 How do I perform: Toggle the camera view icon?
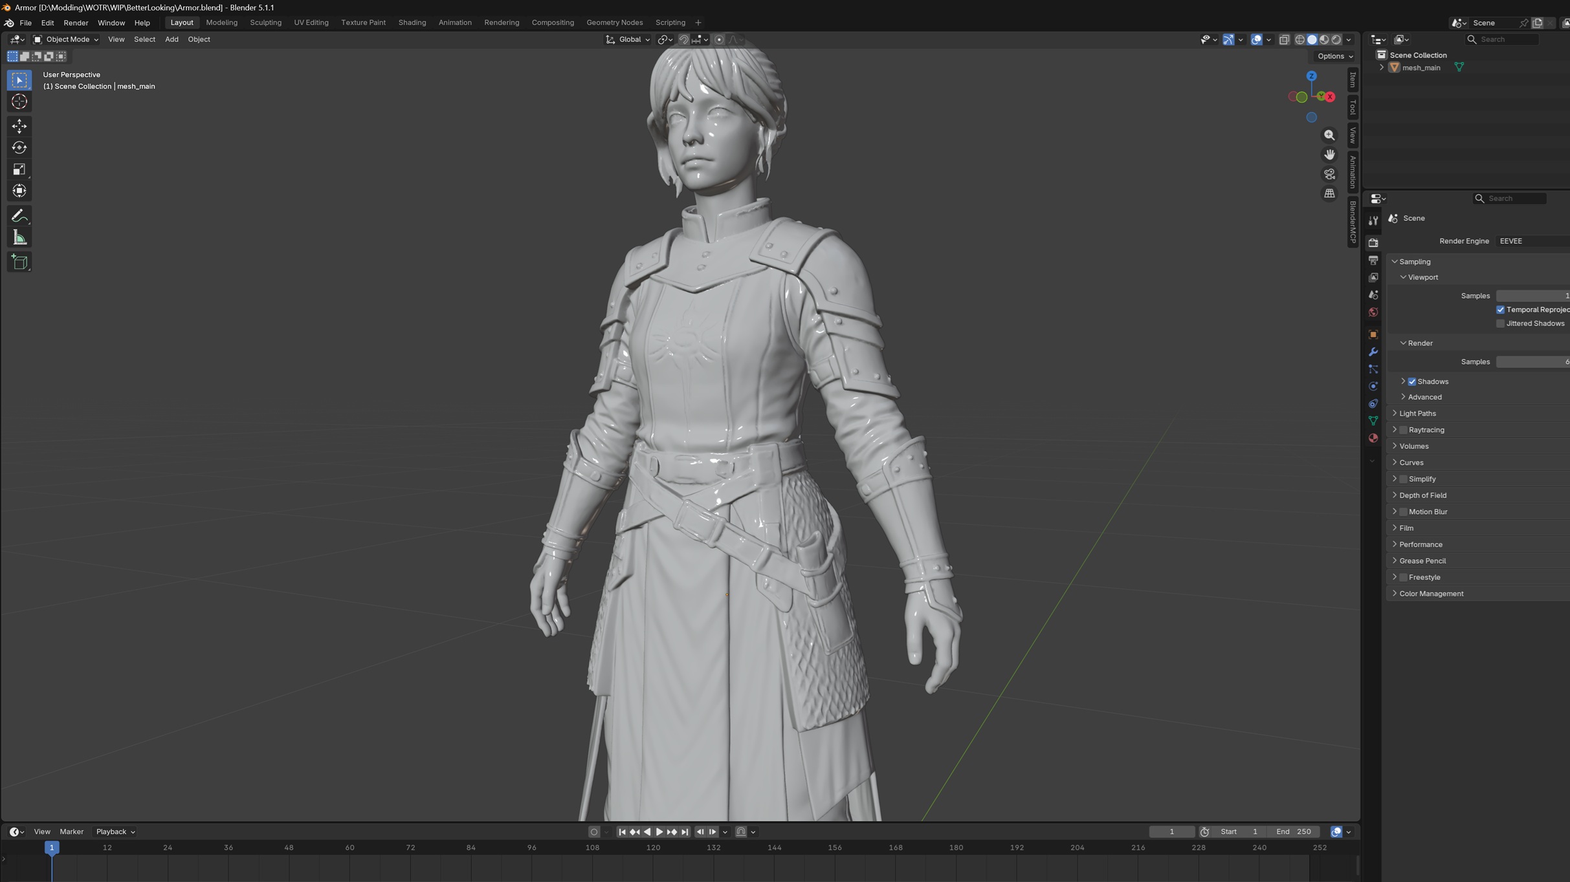pyautogui.click(x=1329, y=174)
